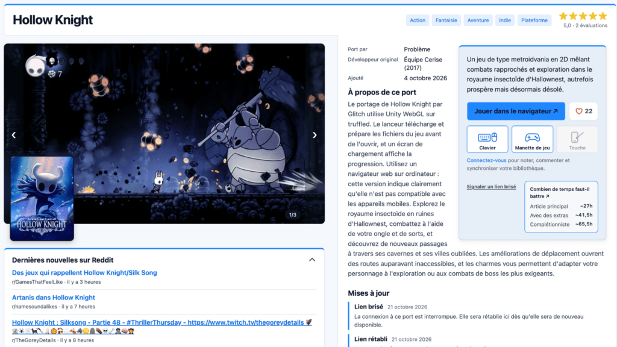Click the five-star rating display
This screenshot has height=347, width=617.
pos(583,16)
